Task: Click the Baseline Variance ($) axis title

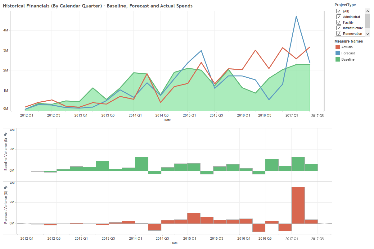Action: [6, 154]
